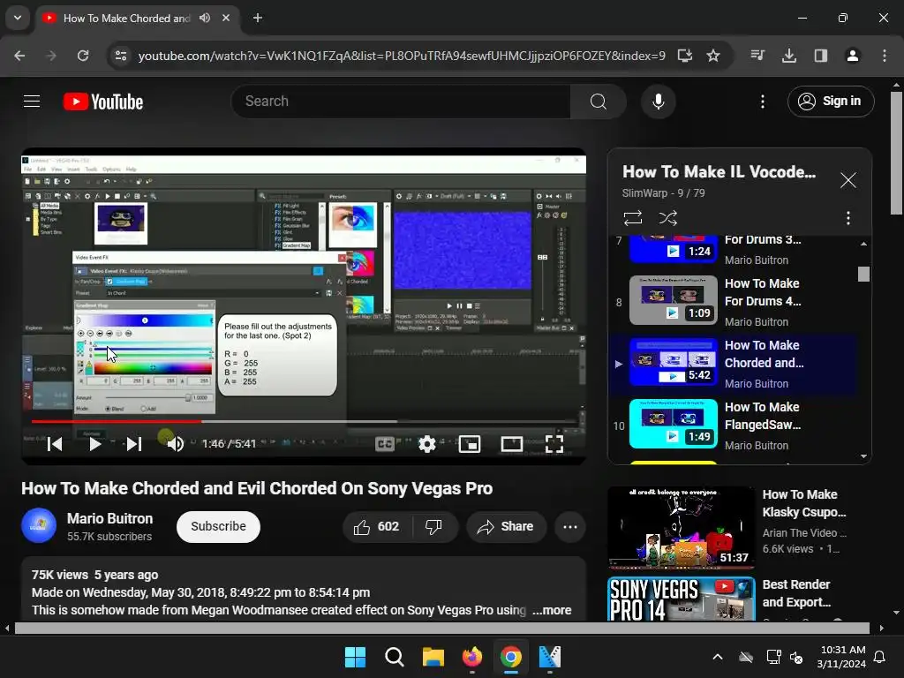904x678 pixels.
Task: Open notifications bell in taskbar
Action: pos(880,657)
